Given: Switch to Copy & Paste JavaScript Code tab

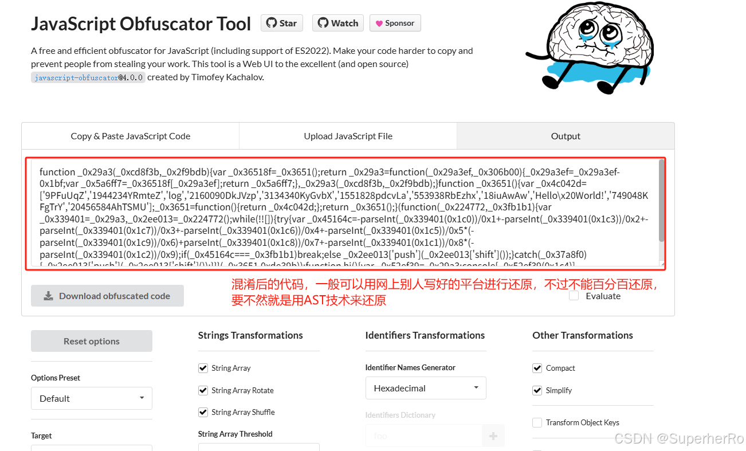Looking at the screenshot, I should coord(131,136).
